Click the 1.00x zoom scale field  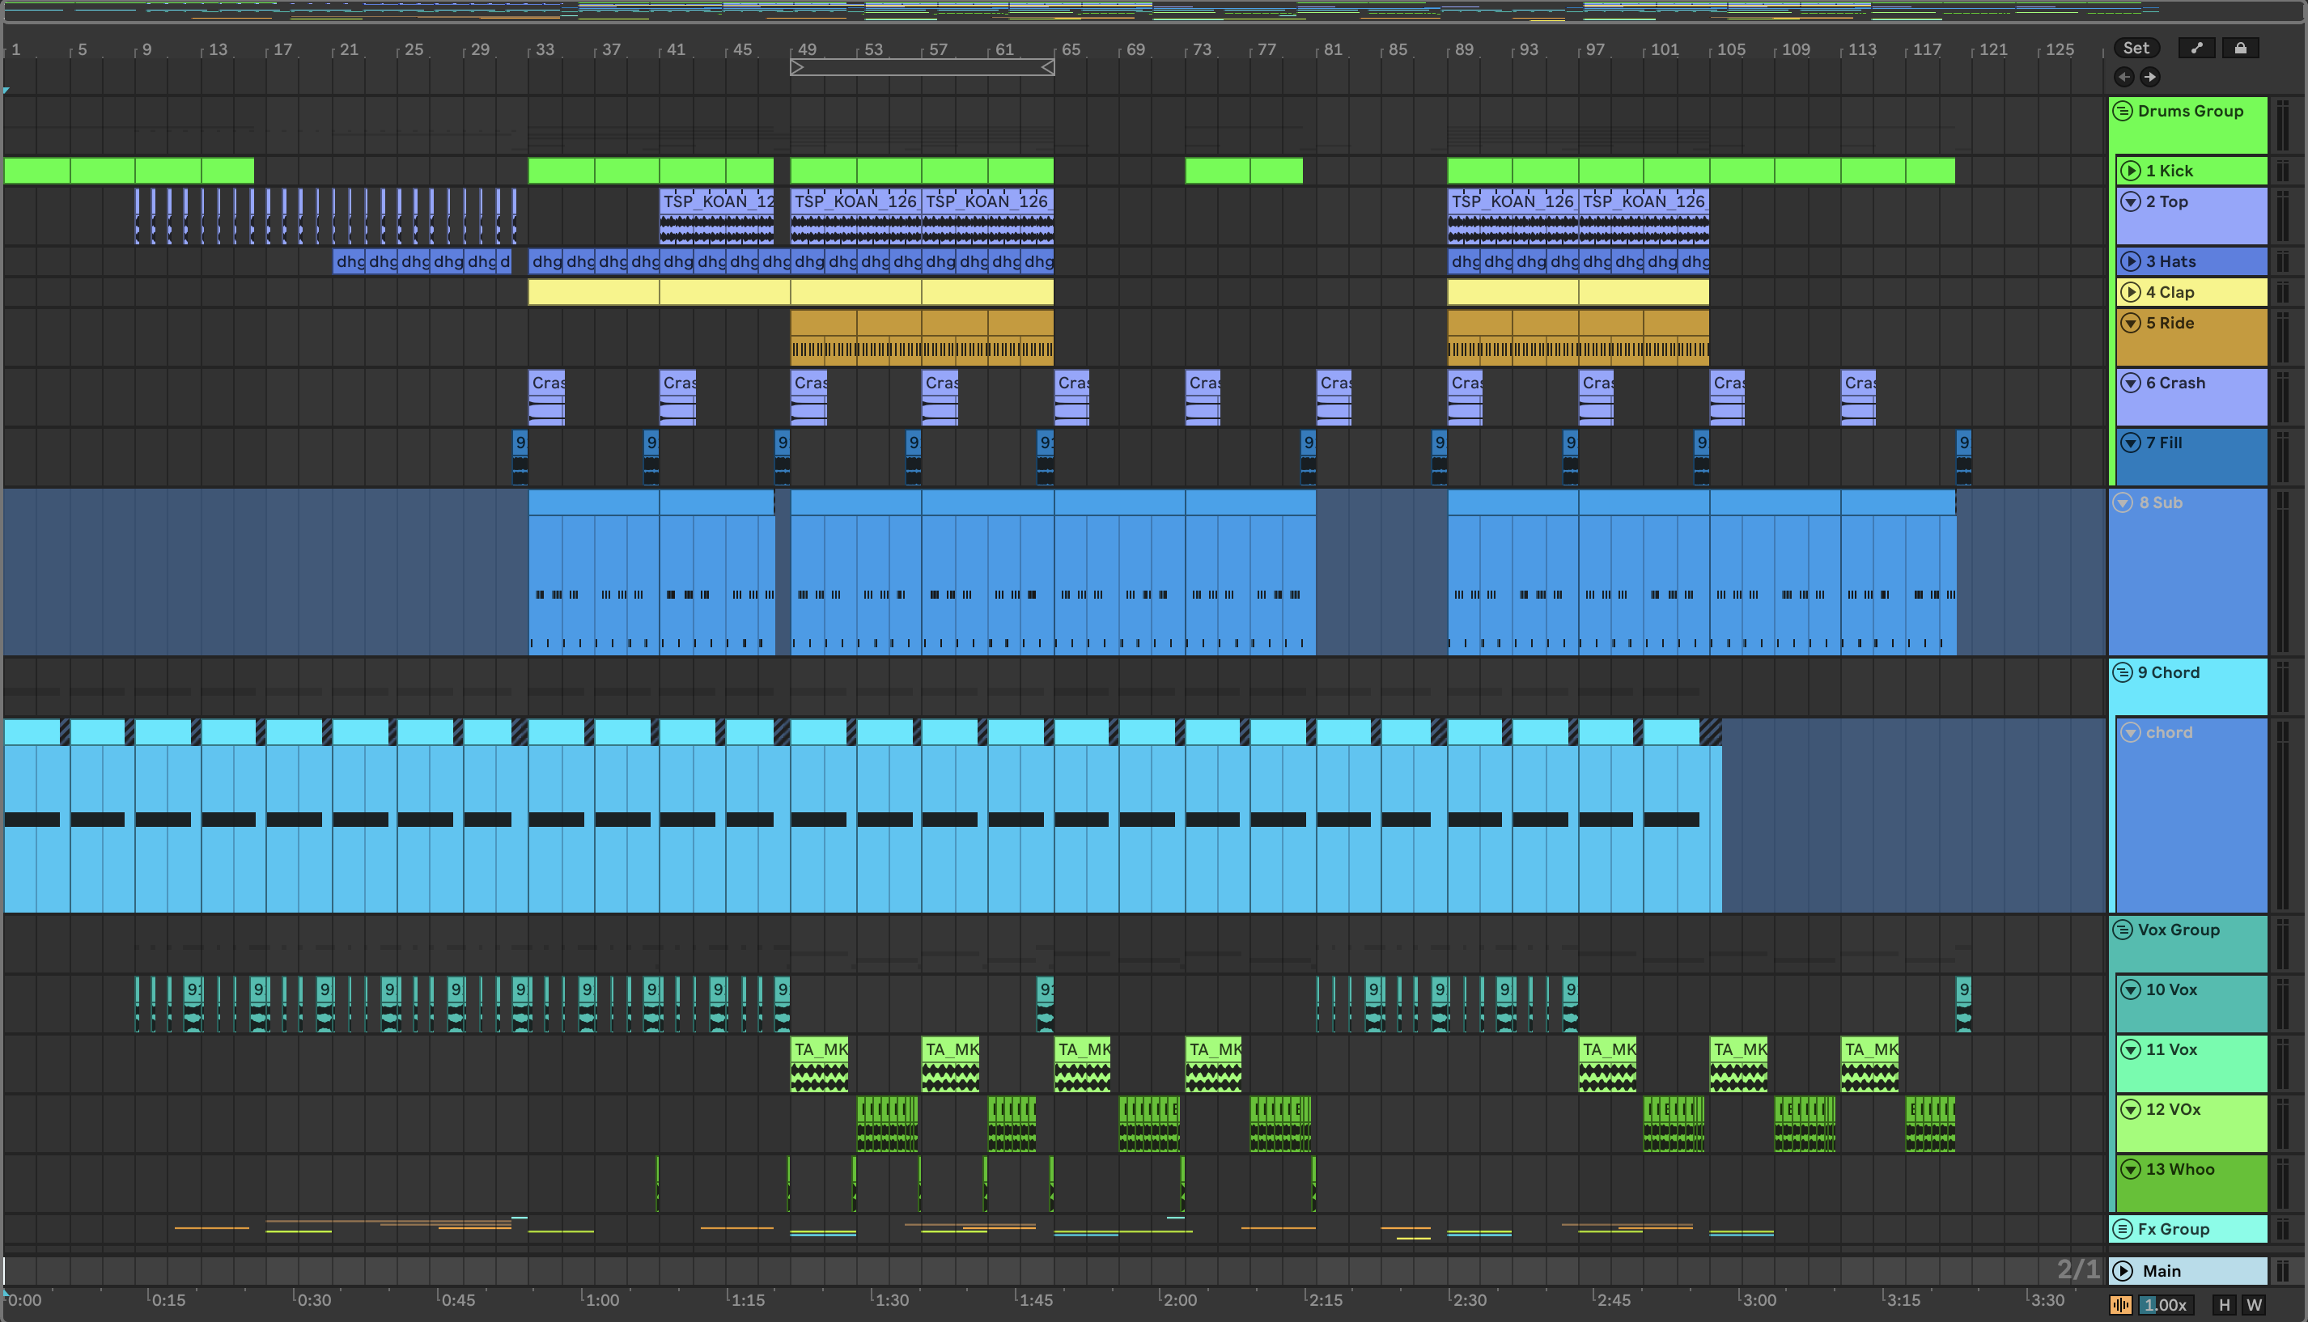2166,1305
